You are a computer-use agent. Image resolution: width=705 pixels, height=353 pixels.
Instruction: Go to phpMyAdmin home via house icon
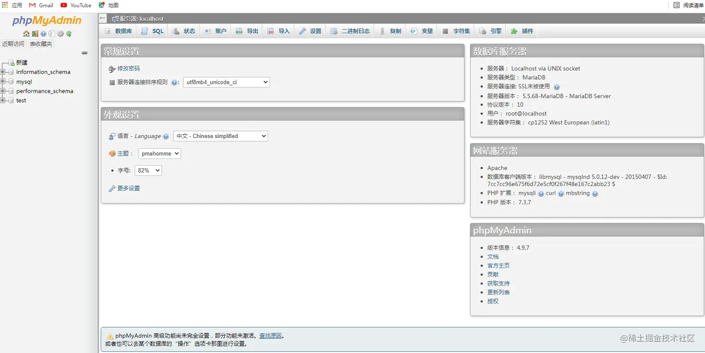[26, 34]
